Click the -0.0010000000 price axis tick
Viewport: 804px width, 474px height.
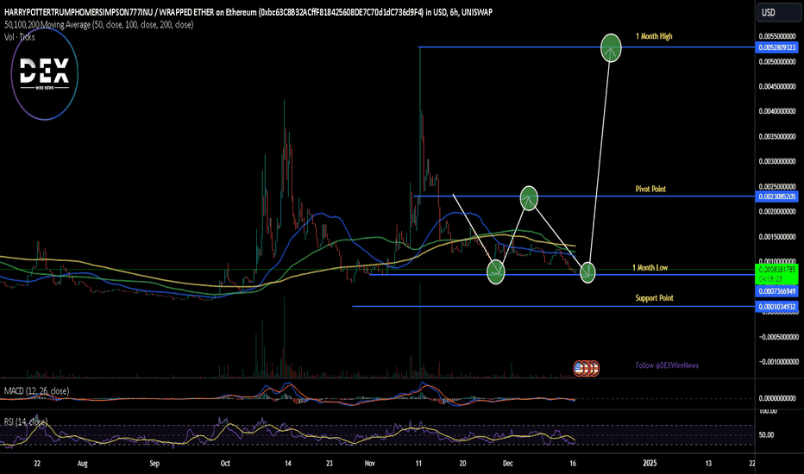777,362
